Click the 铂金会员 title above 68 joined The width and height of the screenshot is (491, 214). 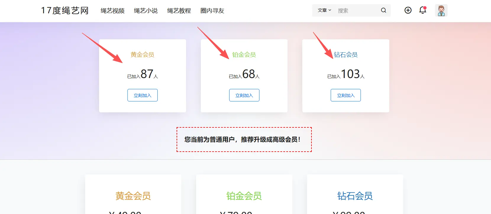tap(244, 55)
